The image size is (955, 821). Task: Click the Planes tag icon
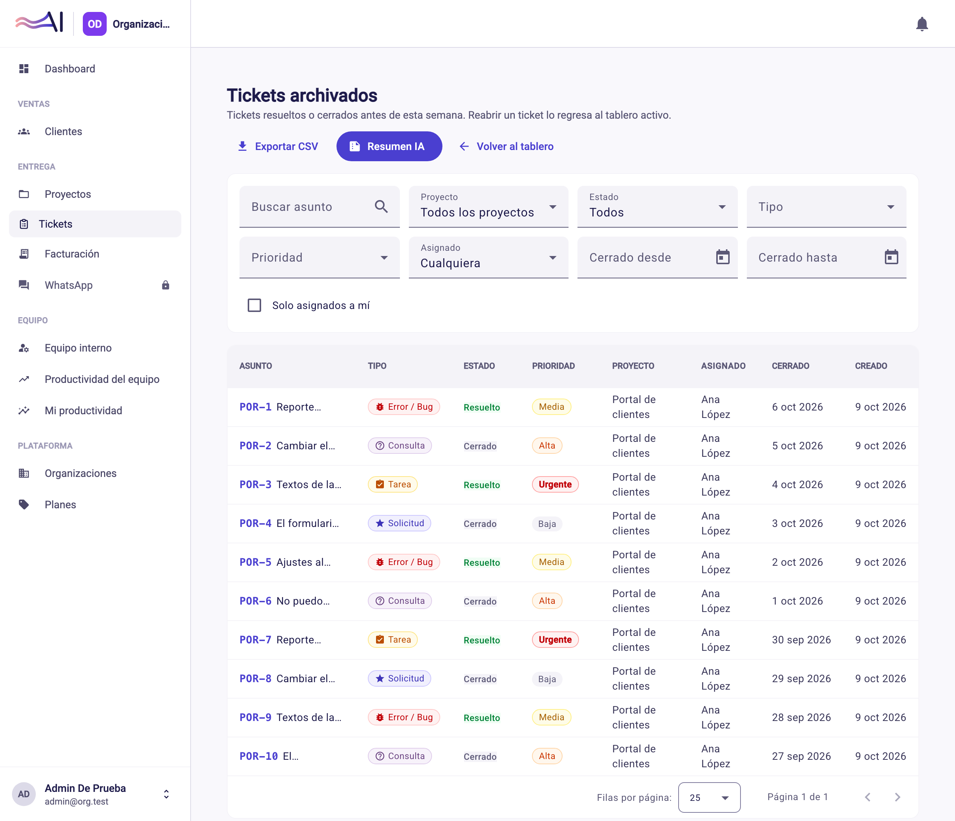(24, 504)
